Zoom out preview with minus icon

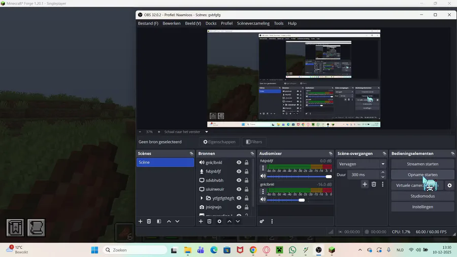140,132
